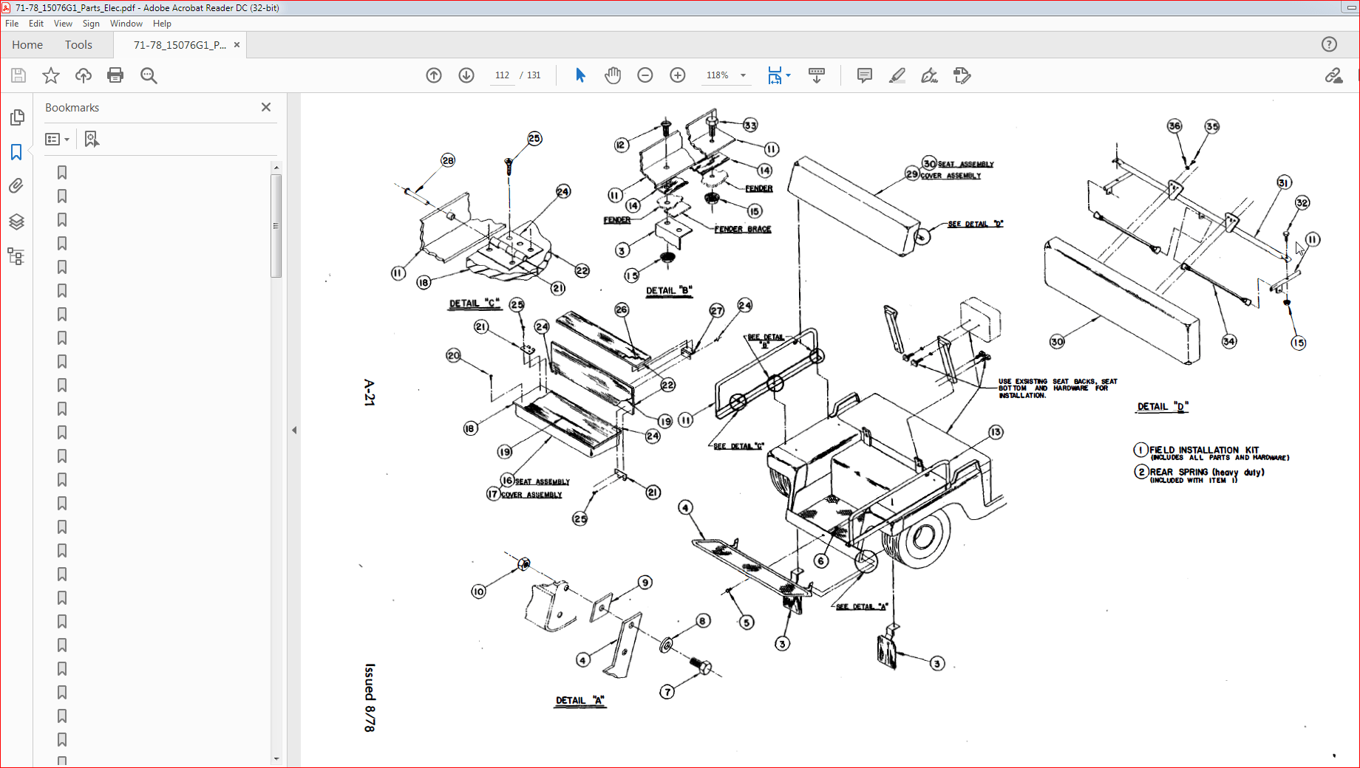Screen dimensions: 1360x768
Task: Select the Highlight text tool
Action: 897,75
